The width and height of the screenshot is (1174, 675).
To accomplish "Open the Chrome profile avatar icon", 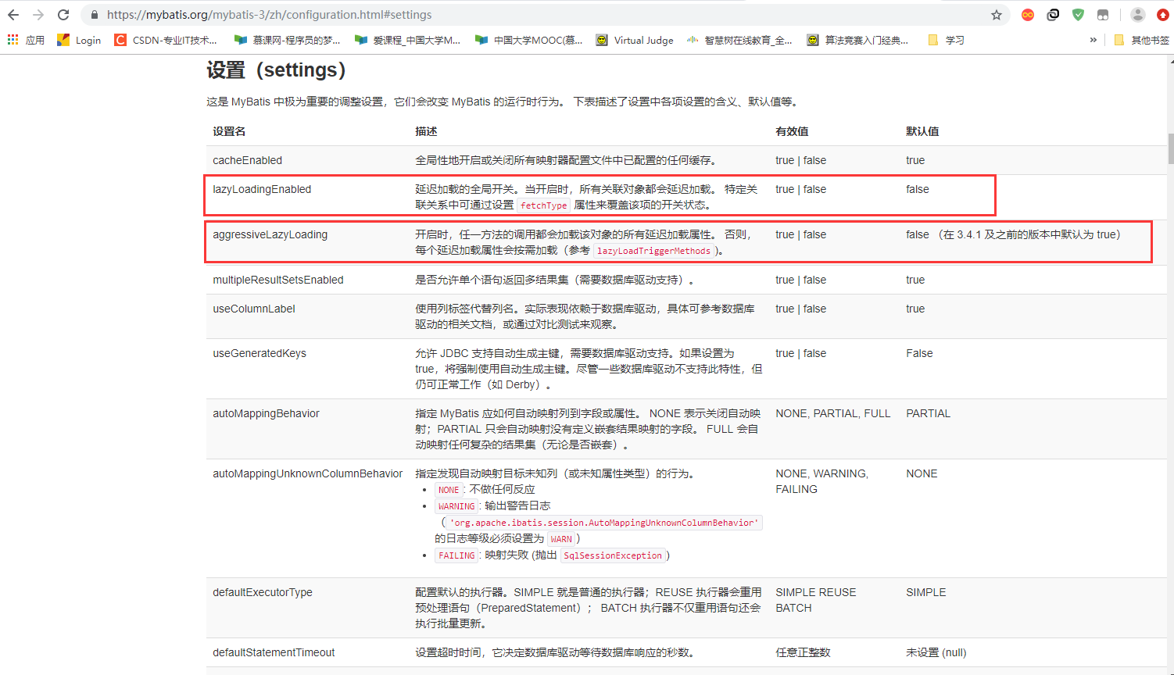I will (x=1138, y=14).
